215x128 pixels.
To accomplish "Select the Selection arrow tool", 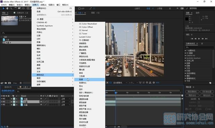I will click(4, 8).
